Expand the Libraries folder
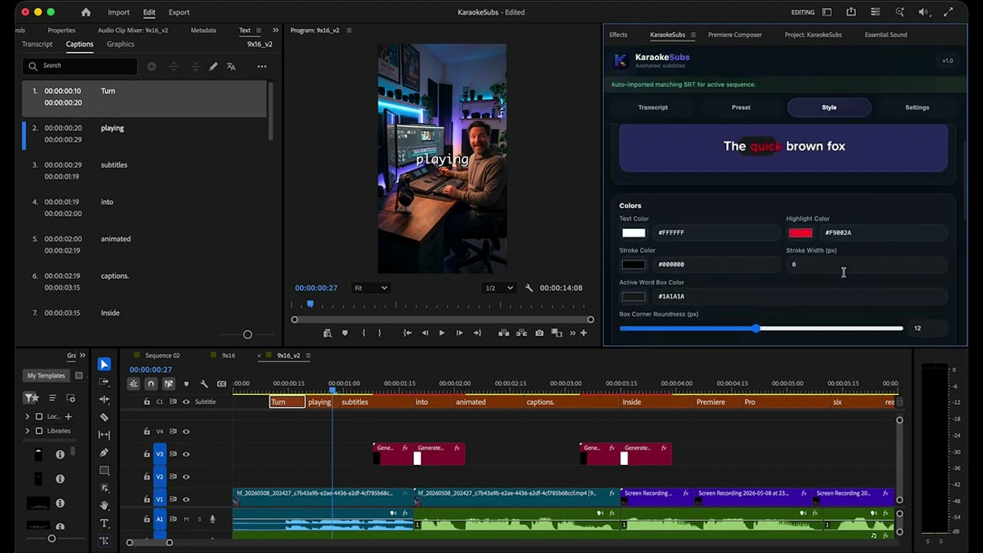The width and height of the screenshot is (983, 553). pos(27,431)
